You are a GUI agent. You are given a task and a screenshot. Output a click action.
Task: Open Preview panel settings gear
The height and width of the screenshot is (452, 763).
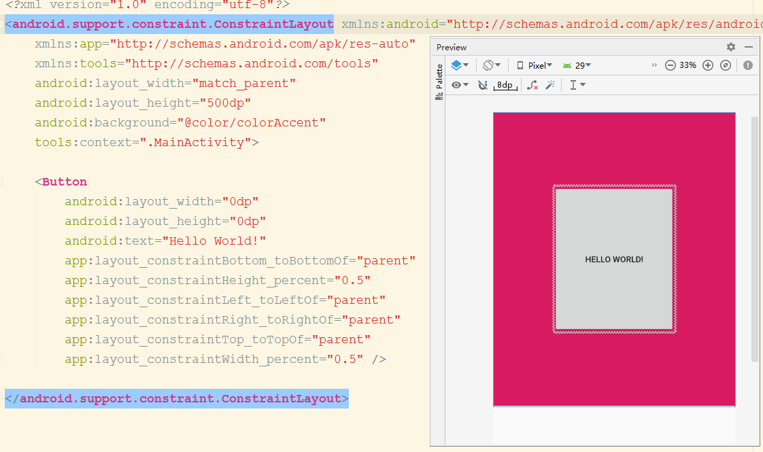click(731, 47)
